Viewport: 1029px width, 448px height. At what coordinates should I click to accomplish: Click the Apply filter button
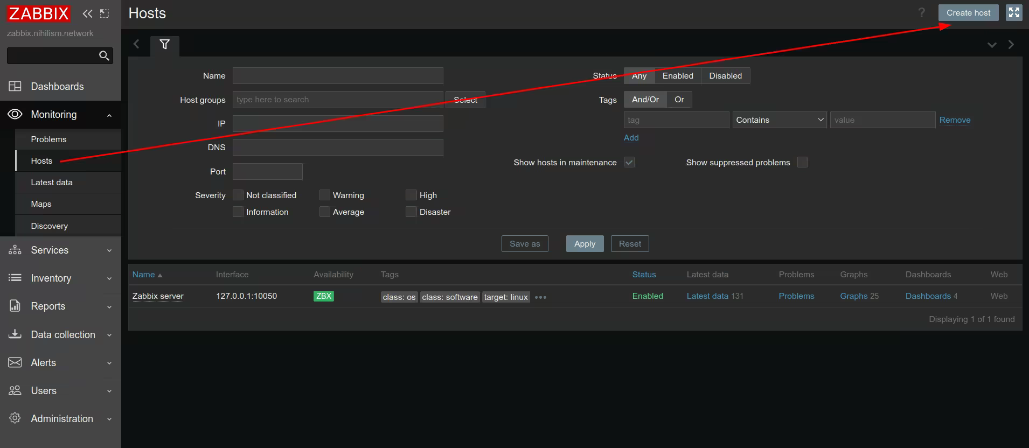585,244
